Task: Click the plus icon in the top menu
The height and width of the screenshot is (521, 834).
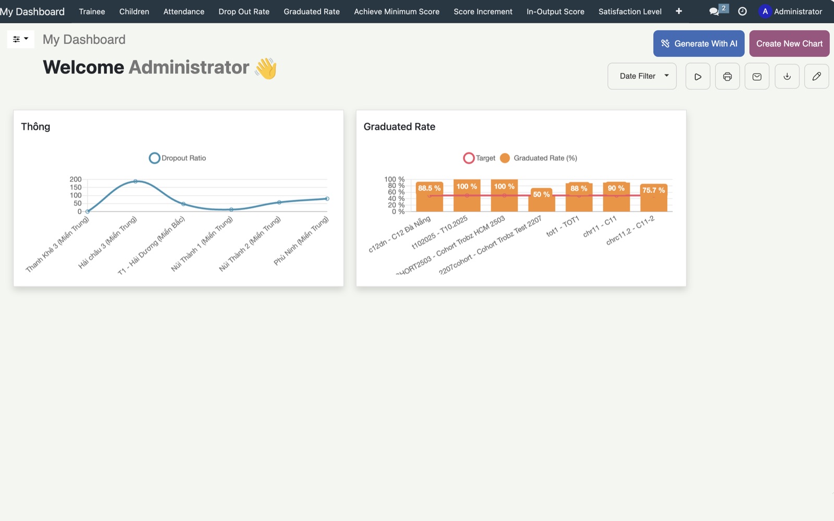Action: (679, 11)
